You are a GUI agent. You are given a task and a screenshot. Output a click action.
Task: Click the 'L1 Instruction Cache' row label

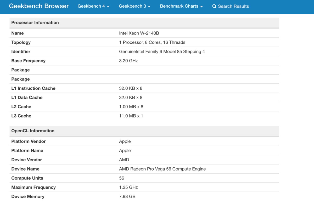coord(33,88)
